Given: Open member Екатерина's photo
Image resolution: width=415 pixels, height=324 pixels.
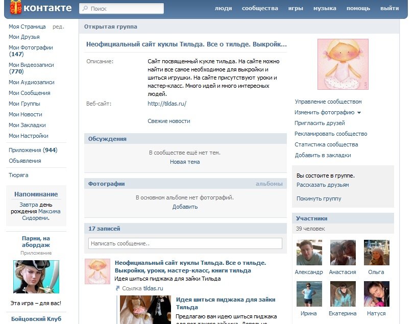Looking at the screenshot, I should (x=343, y=294).
